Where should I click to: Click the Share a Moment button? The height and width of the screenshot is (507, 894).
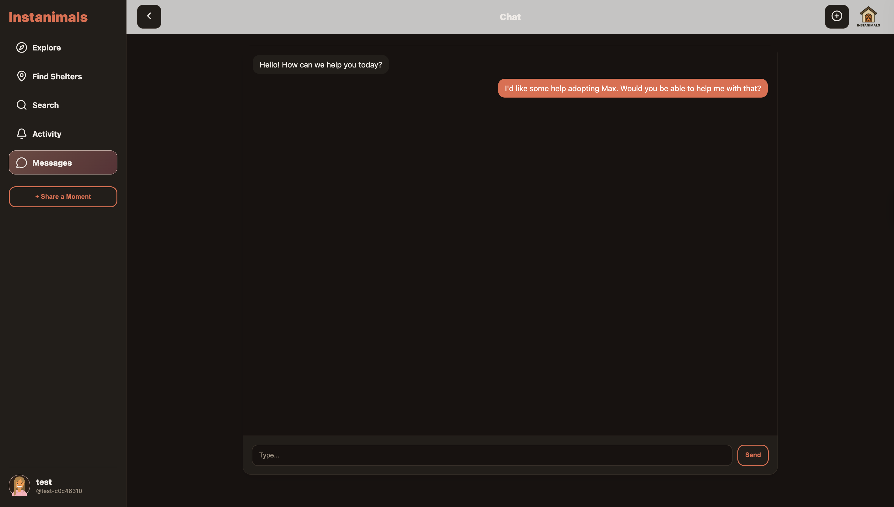point(63,197)
